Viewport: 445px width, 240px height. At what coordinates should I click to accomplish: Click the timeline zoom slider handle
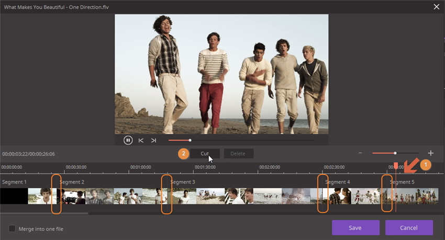pos(395,153)
